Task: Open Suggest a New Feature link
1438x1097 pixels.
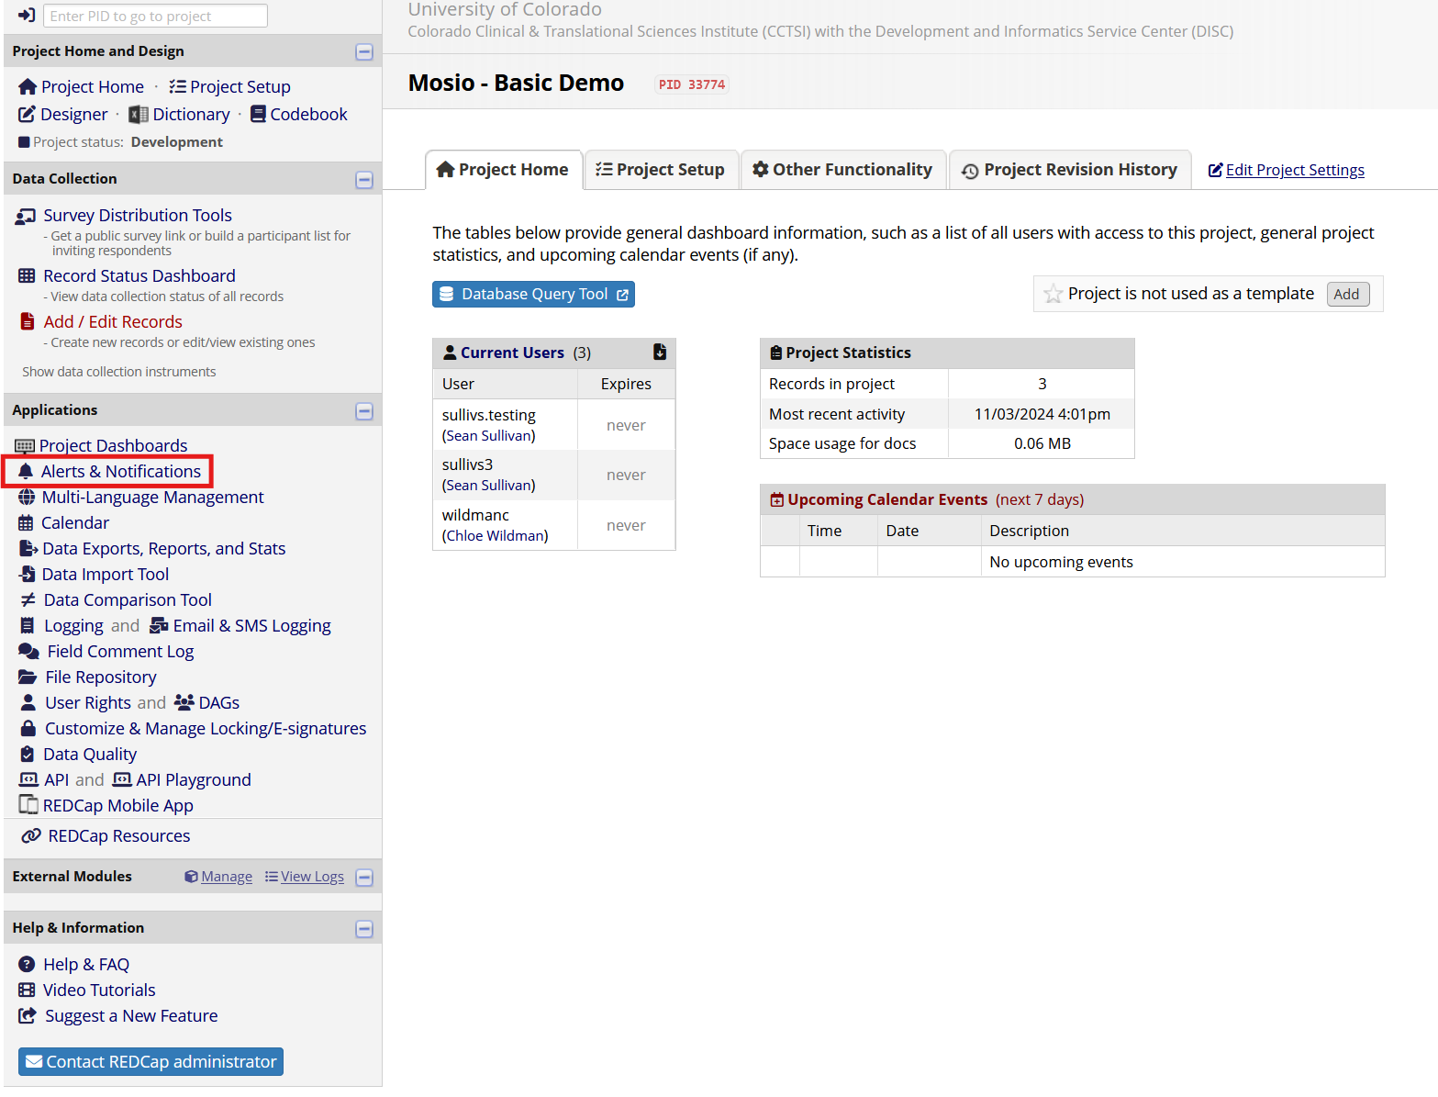Action: [131, 1015]
